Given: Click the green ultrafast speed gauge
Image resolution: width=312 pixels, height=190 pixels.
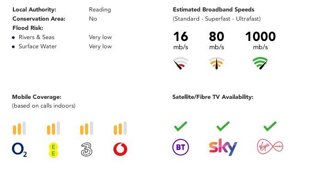Looking at the screenshot, I should (x=260, y=63).
